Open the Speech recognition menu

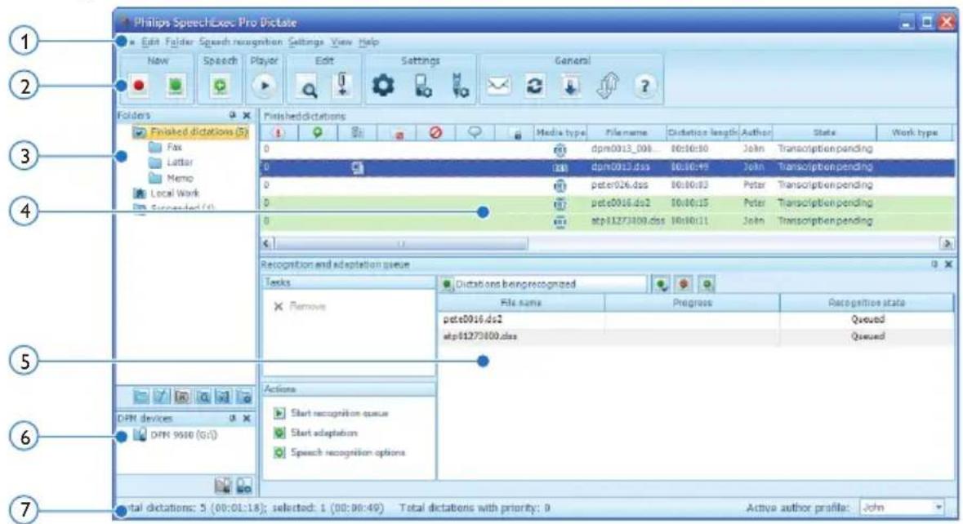tap(241, 42)
